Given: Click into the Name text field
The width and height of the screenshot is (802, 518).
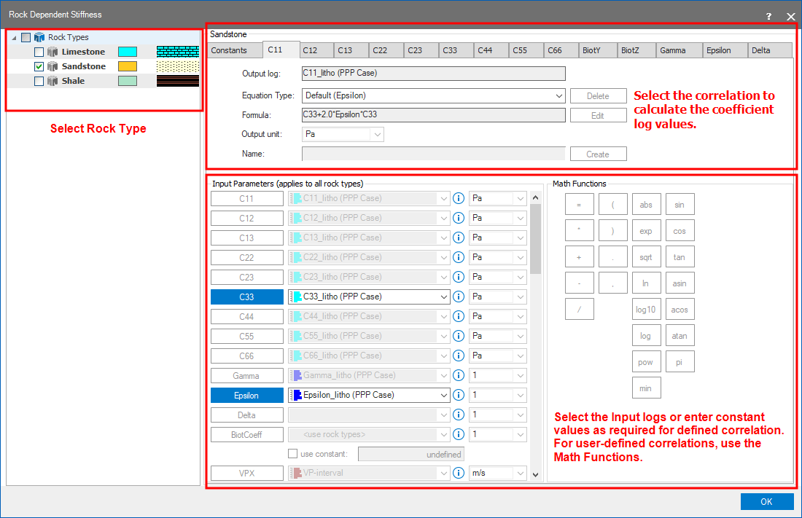Looking at the screenshot, I should click(x=433, y=154).
